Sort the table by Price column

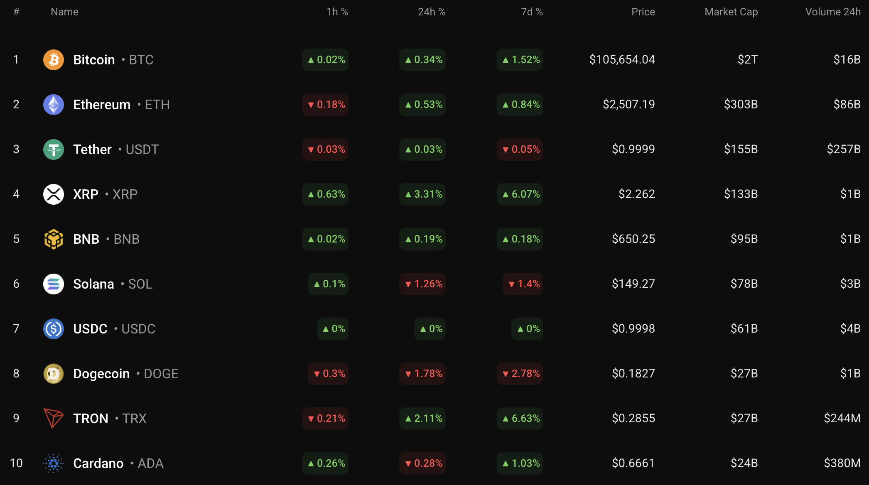643,12
